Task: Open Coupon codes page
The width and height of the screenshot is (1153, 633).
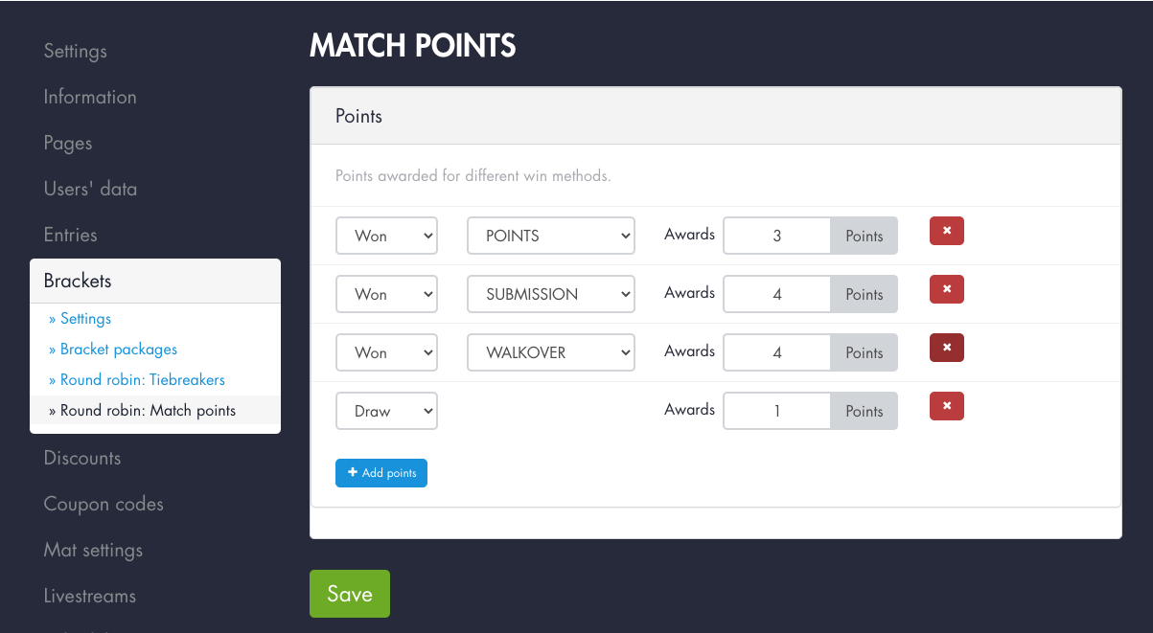Action: (104, 504)
